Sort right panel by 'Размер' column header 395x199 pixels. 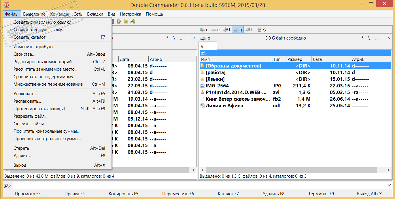pyautogui.click(x=299, y=59)
